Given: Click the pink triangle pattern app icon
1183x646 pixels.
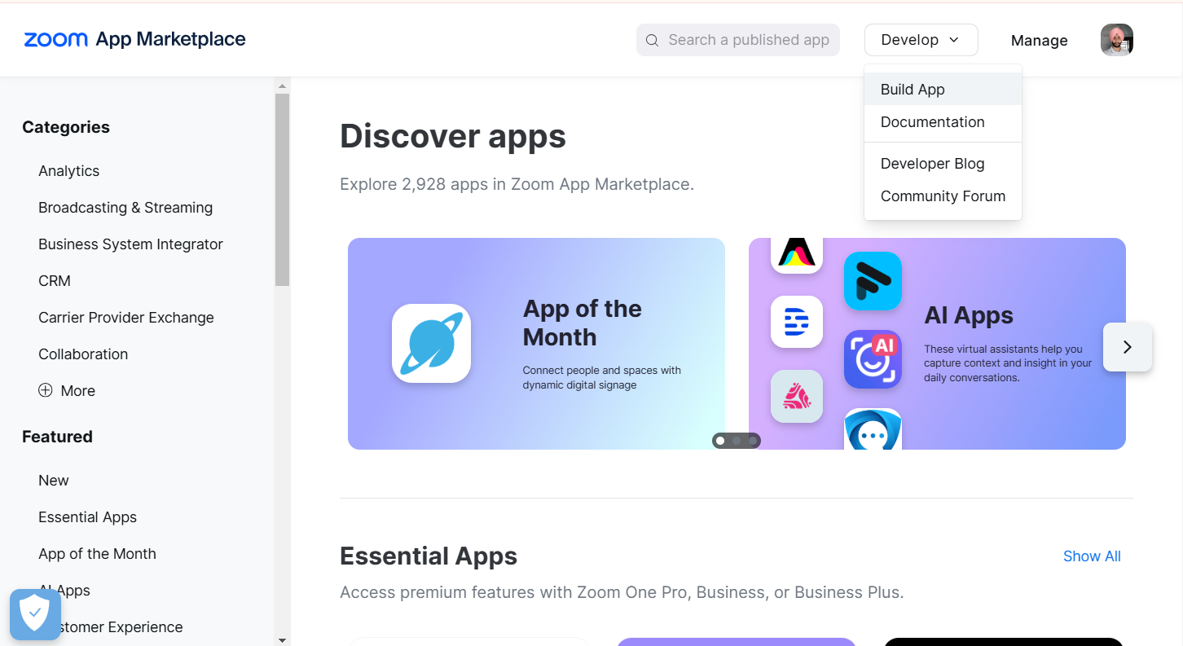Looking at the screenshot, I should 797,397.
